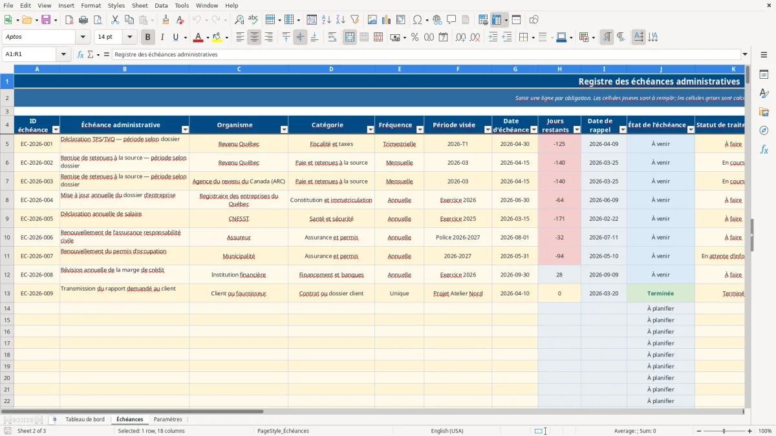Apply the yellow background color
Viewport: 776px width, 436px height.
[x=217, y=37]
